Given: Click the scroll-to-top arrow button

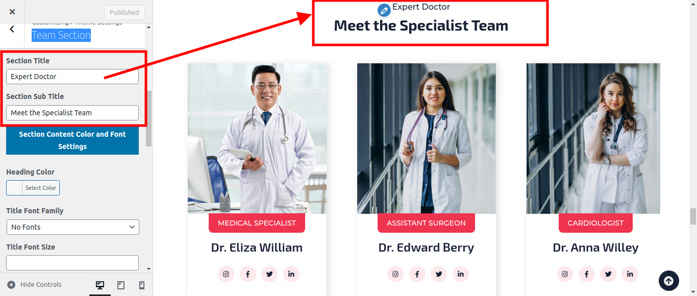Looking at the screenshot, I should tap(669, 280).
